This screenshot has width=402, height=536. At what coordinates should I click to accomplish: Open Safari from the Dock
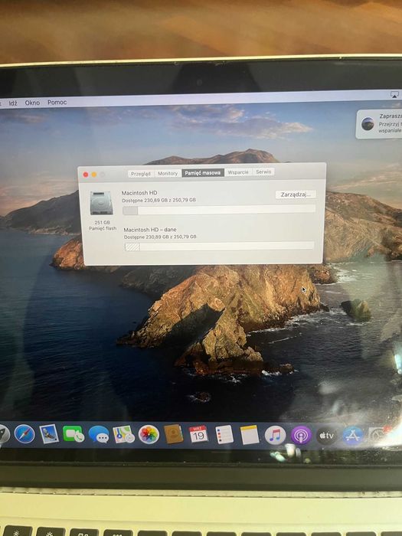click(25, 434)
